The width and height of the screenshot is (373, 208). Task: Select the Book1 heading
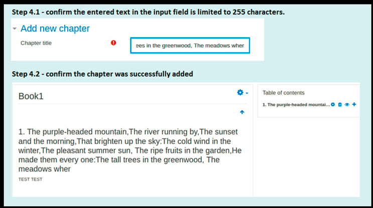pos(31,96)
